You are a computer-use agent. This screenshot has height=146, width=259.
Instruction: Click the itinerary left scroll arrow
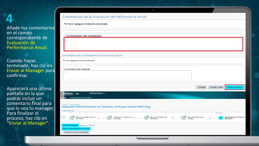click(x=64, y=117)
